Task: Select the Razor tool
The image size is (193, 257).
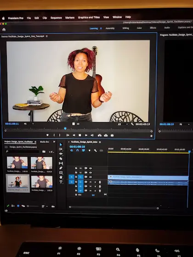Action: tap(61, 158)
